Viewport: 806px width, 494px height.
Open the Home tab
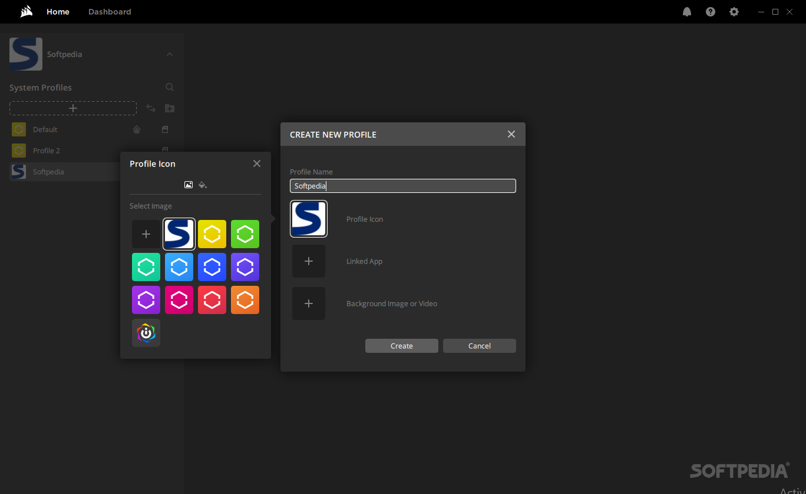pyautogui.click(x=58, y=12)
